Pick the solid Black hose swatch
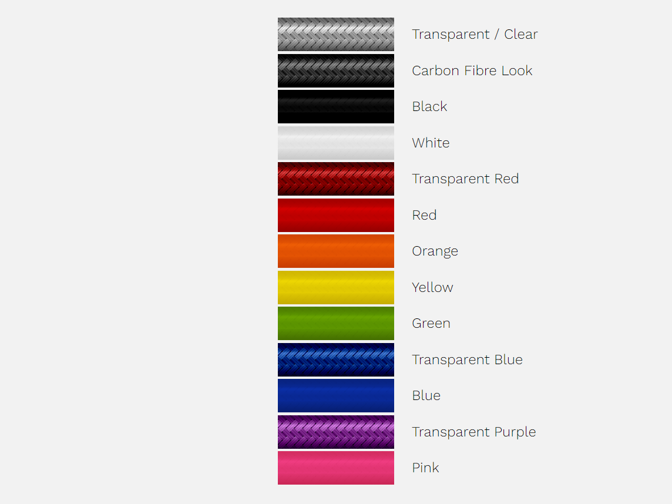 point(335,106)
